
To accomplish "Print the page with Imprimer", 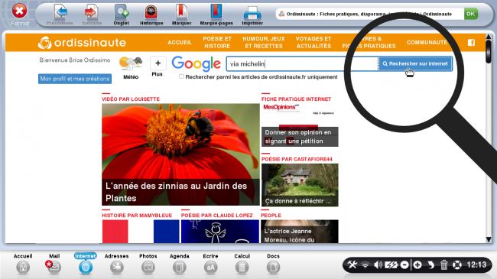I will (252, 15).
